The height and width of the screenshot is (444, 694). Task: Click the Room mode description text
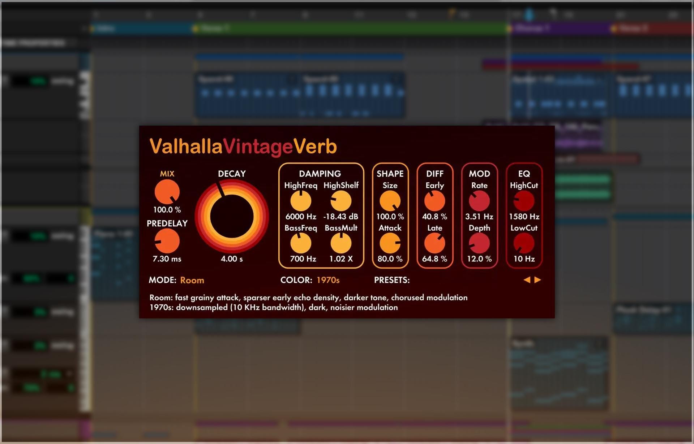[x=308, y=297]
